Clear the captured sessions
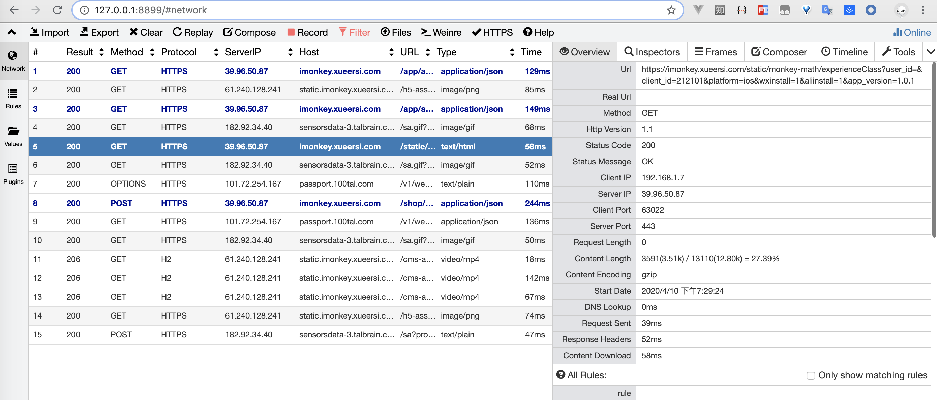This screenshot has height=400, width=937. [x=146, y=32]
